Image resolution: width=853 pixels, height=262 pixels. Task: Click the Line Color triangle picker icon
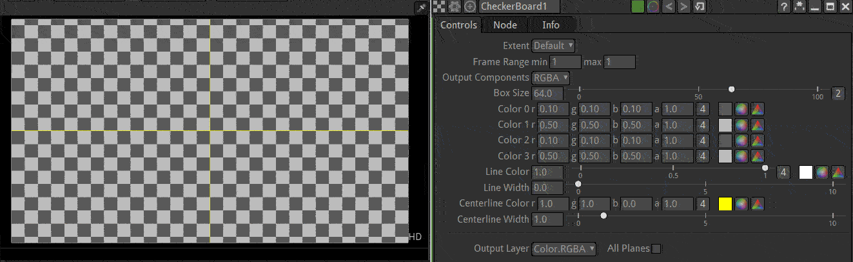pos(838,172)
